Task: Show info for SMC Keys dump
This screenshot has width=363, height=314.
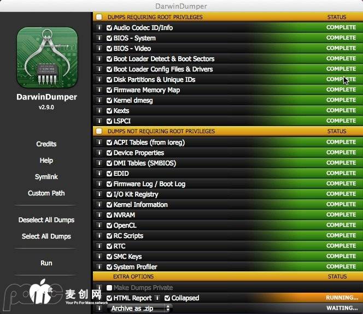Action: (99, 257)
